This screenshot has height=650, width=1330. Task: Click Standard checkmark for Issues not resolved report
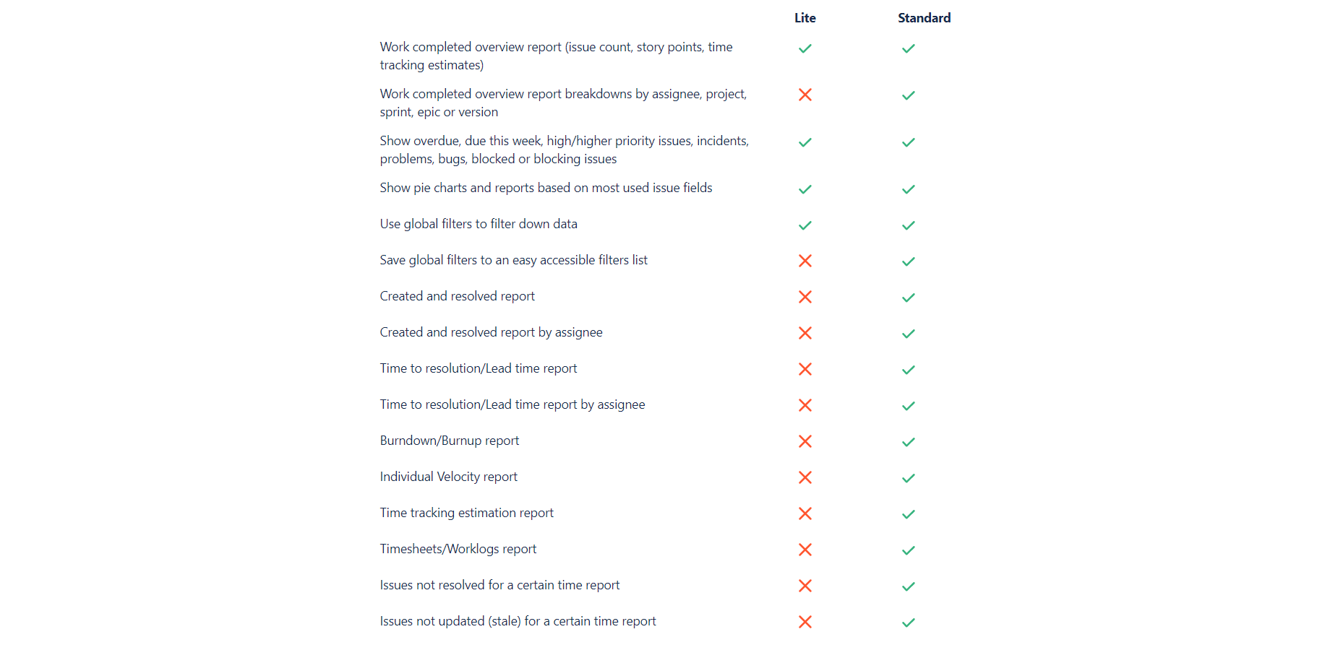[909, 586]
